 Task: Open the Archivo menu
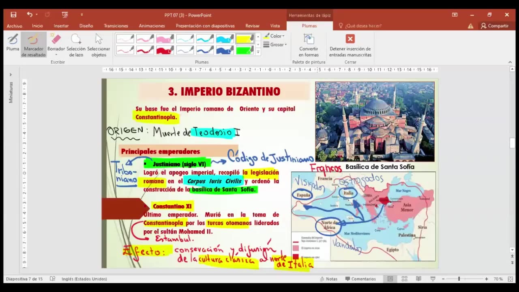click(x=14, y=26)
